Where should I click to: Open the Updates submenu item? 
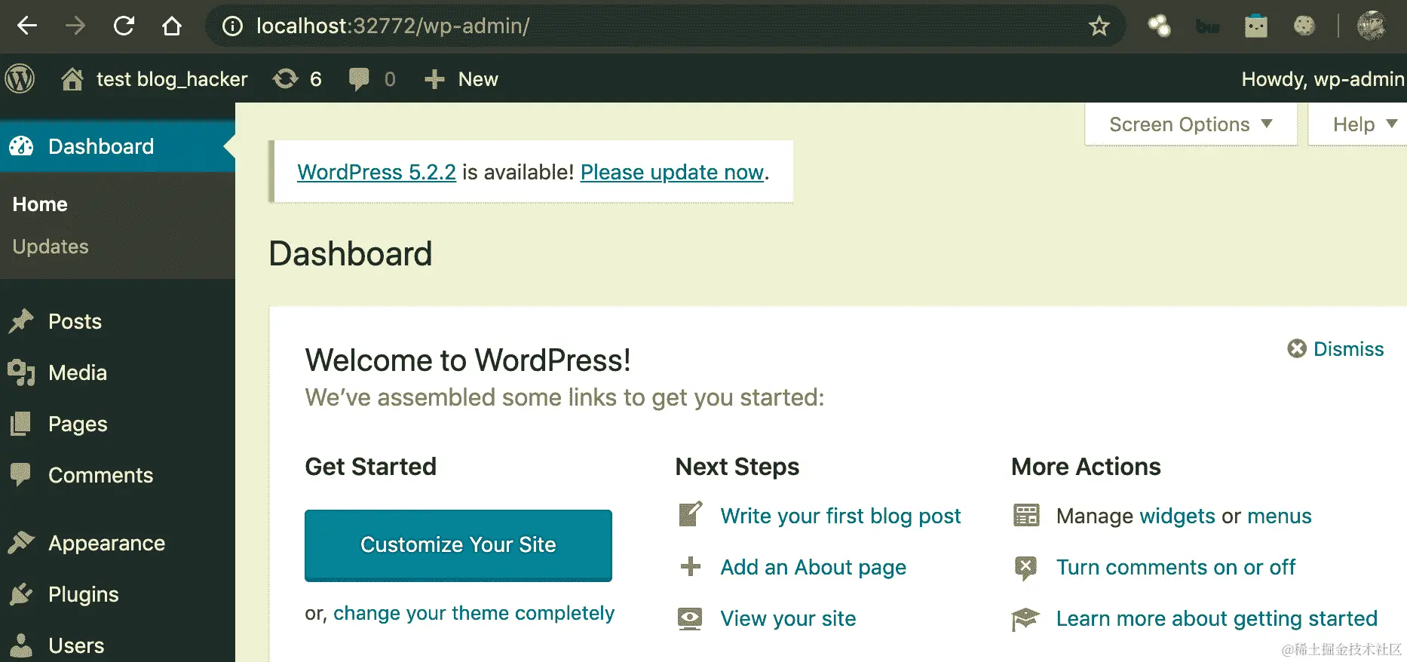point(51,247)
